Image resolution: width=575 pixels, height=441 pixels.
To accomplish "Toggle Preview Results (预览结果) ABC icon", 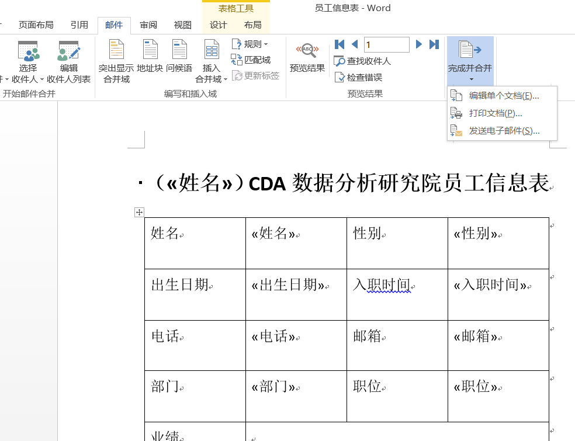I will [307, 50].
